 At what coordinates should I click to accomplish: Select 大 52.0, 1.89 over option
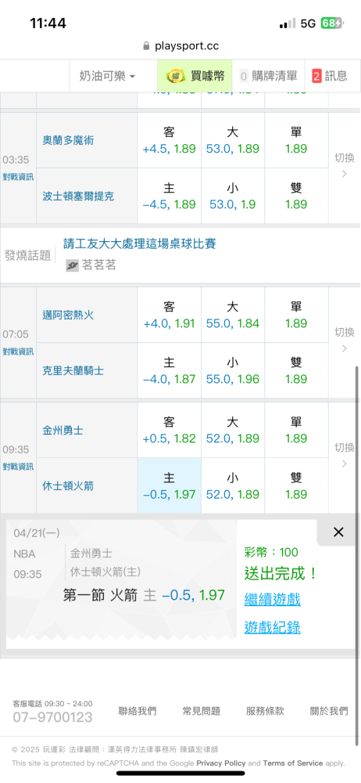click(x=233, y=430)
